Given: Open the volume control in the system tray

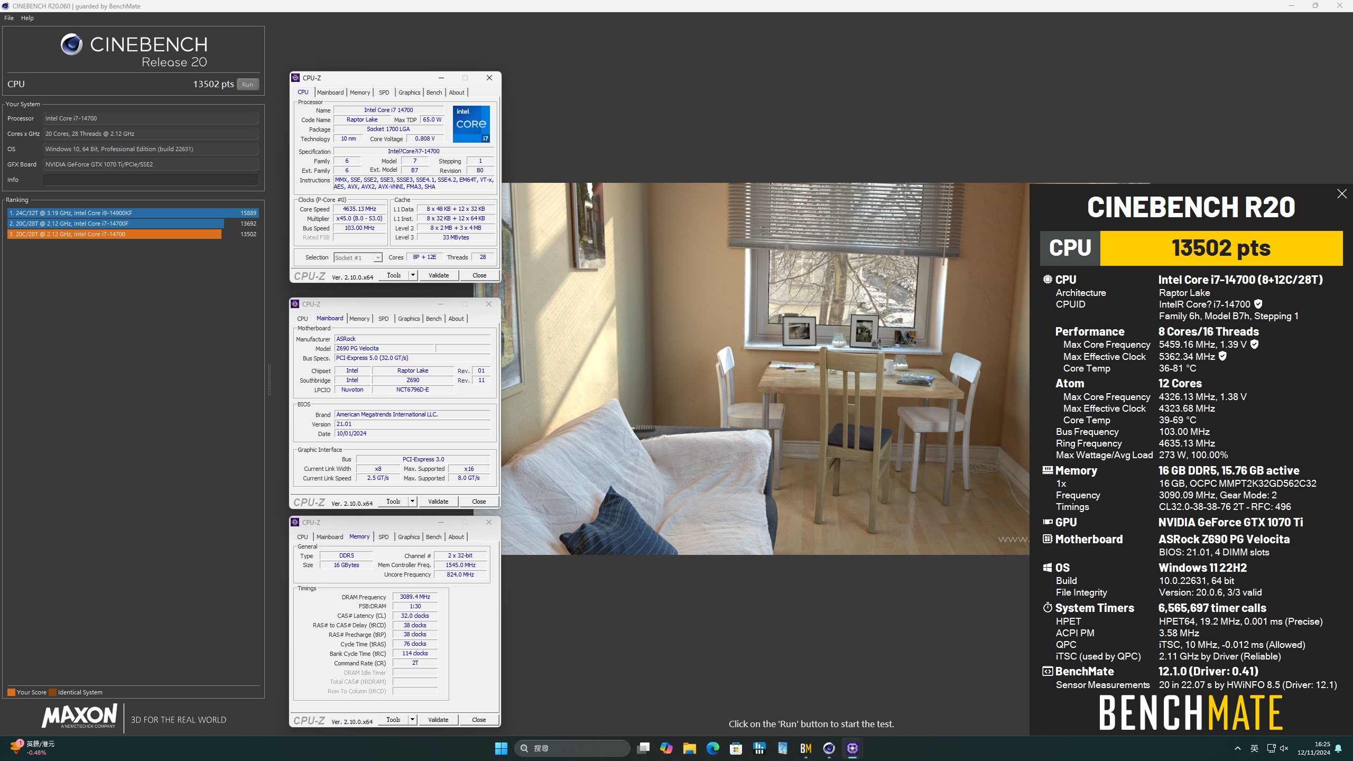Looking at the screenshot, I should 1284,748.
